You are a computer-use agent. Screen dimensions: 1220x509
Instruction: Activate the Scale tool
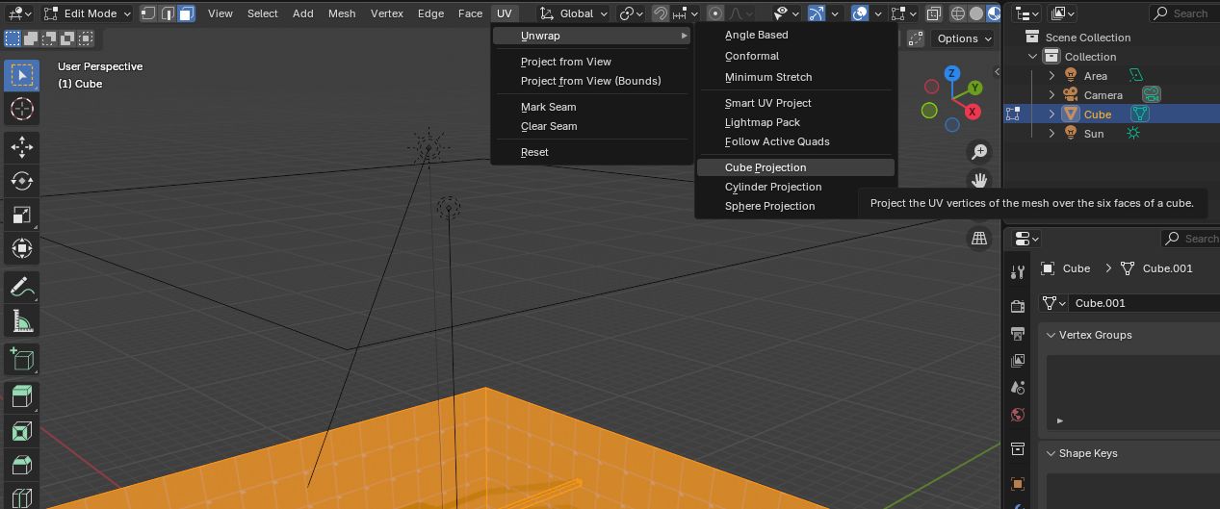22,215
